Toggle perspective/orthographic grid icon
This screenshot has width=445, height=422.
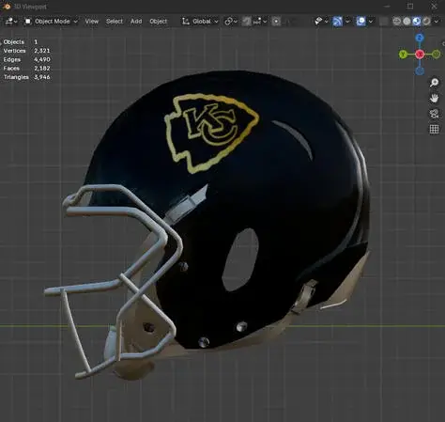(x=434, y=129)
